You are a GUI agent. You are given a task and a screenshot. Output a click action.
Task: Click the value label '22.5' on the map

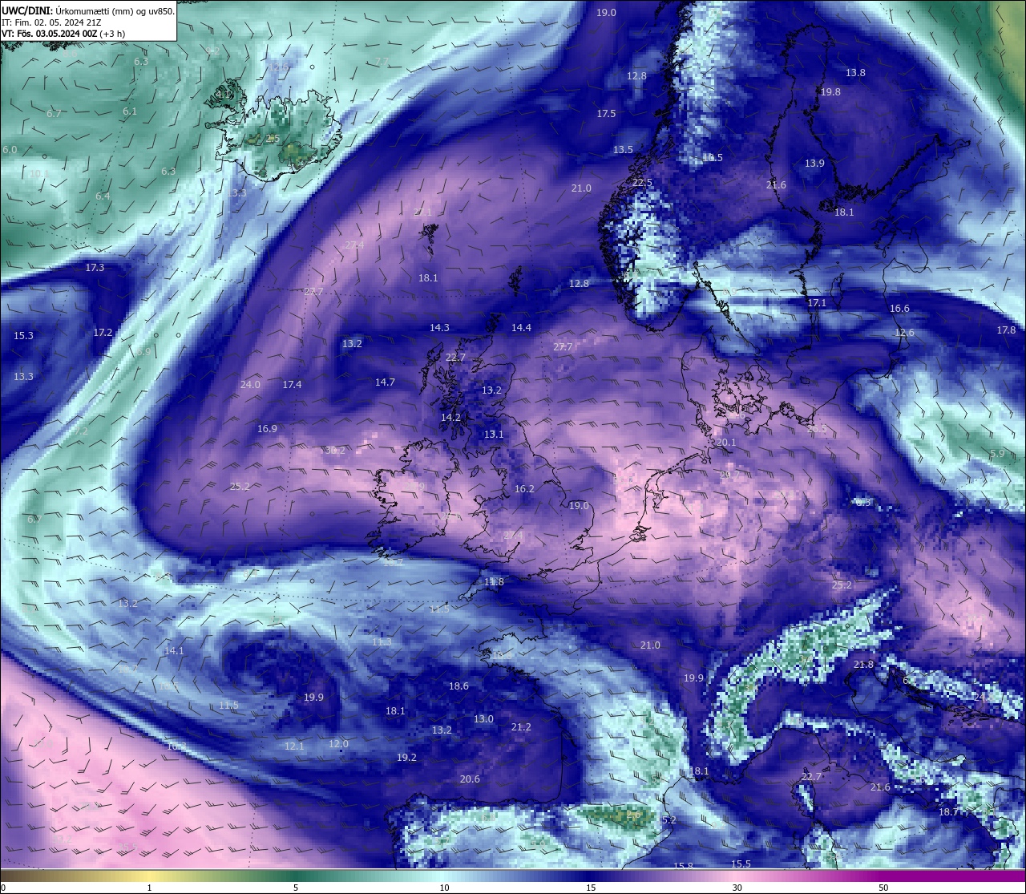click(x=643, y=183)
